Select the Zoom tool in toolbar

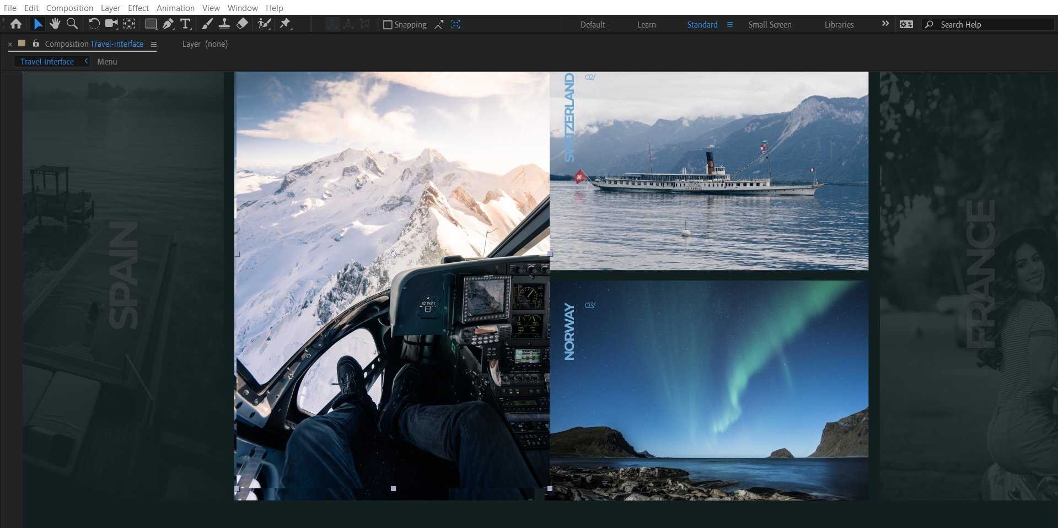72,24
